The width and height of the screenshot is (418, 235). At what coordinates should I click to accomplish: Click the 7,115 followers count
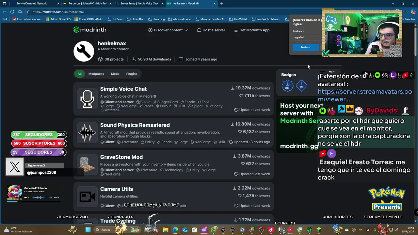point(254,96)
